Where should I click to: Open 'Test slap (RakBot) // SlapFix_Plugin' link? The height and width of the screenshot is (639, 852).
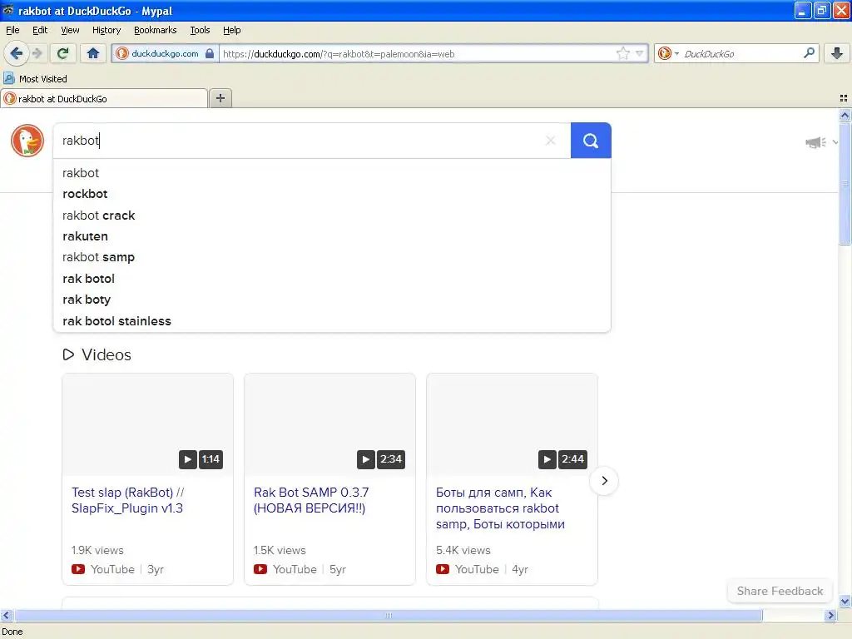tap(127, 500)
